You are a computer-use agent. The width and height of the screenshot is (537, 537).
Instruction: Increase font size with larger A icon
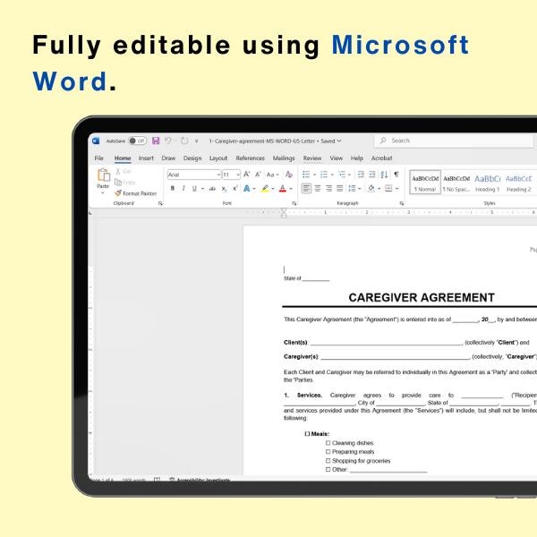click(x=247, y=175)
